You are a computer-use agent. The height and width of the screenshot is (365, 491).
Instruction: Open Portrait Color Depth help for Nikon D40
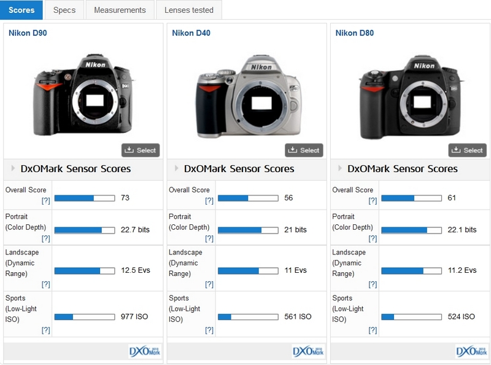[x=209, y=238]
